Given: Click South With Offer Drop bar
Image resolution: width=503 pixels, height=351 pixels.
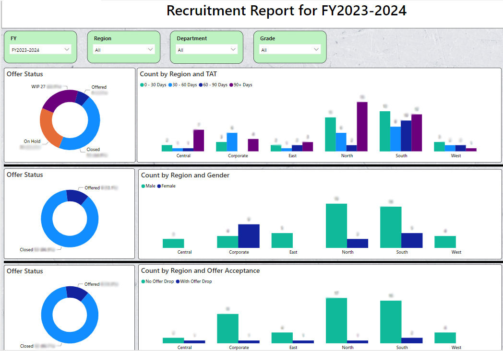Looking at the screenshot, I should (412, 340).
